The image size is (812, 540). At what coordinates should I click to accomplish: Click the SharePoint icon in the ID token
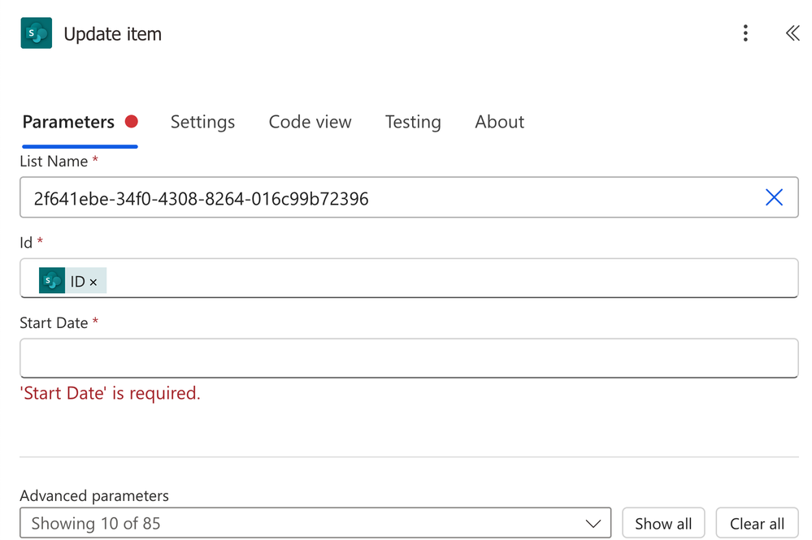pyautogui.click(x=52, y=280)
